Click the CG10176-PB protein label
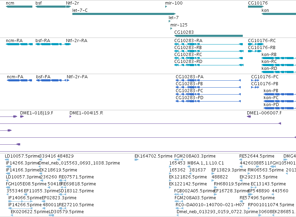 [264, 84]
